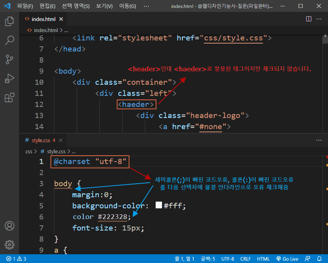Select the css folder breadcrumb

click(29, 152)
